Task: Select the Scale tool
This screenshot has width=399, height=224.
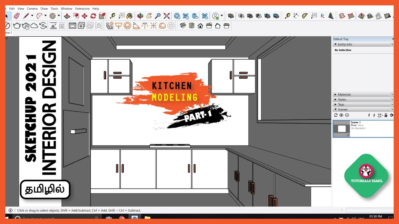Action: (102, 16)
